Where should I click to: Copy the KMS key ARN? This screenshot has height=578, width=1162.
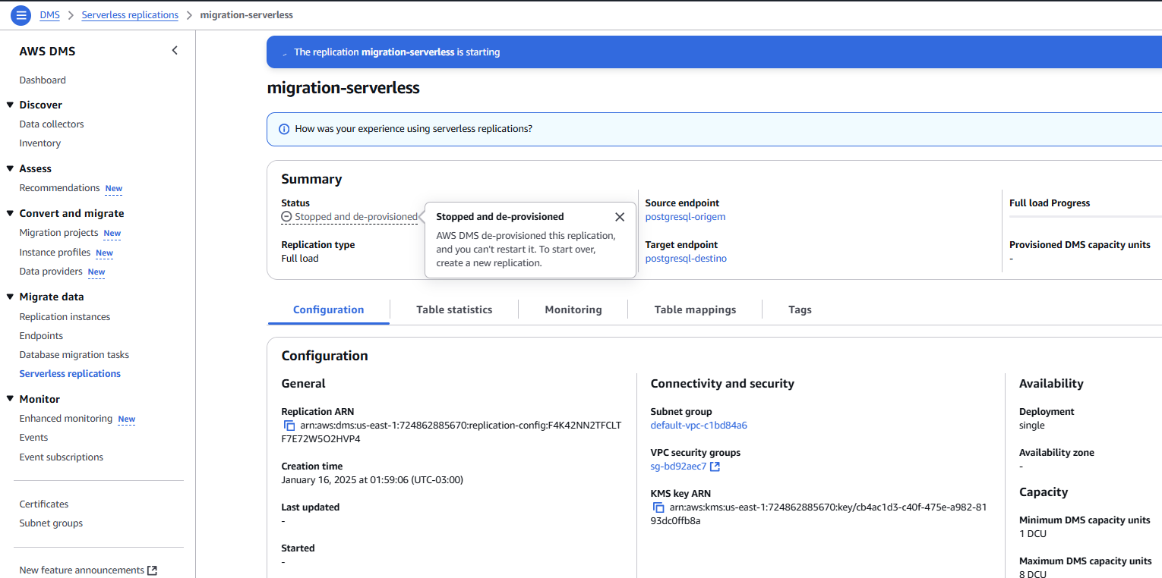(658, 507)
